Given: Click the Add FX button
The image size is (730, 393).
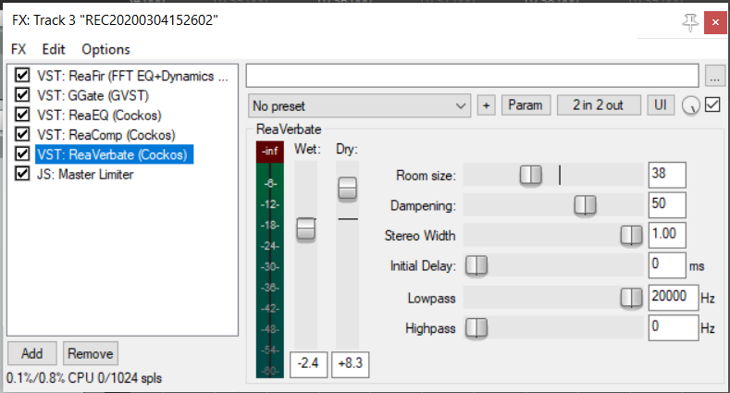Looking at the screenshot, I should (31, 353).
